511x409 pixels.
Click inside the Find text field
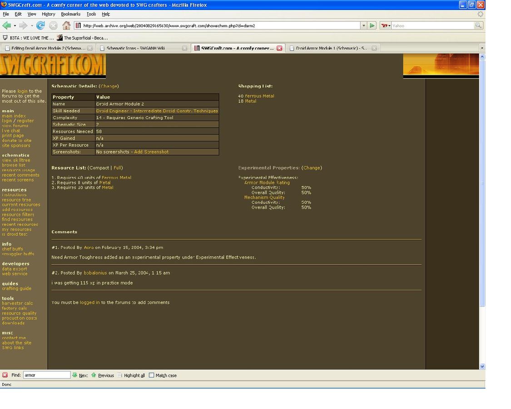(x=46, y=375)
